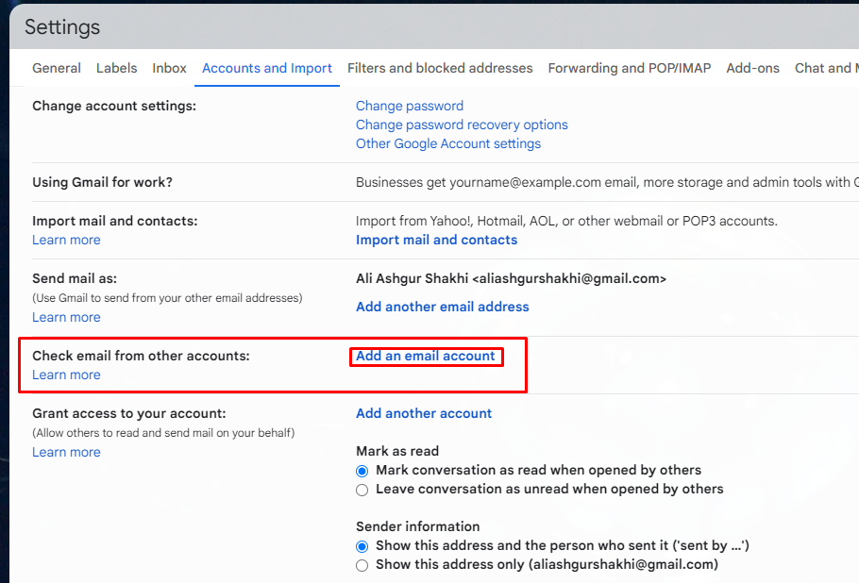Open the General settings tab
The width and height of the screenshot is (859, 583).
(x=57, y=68)
